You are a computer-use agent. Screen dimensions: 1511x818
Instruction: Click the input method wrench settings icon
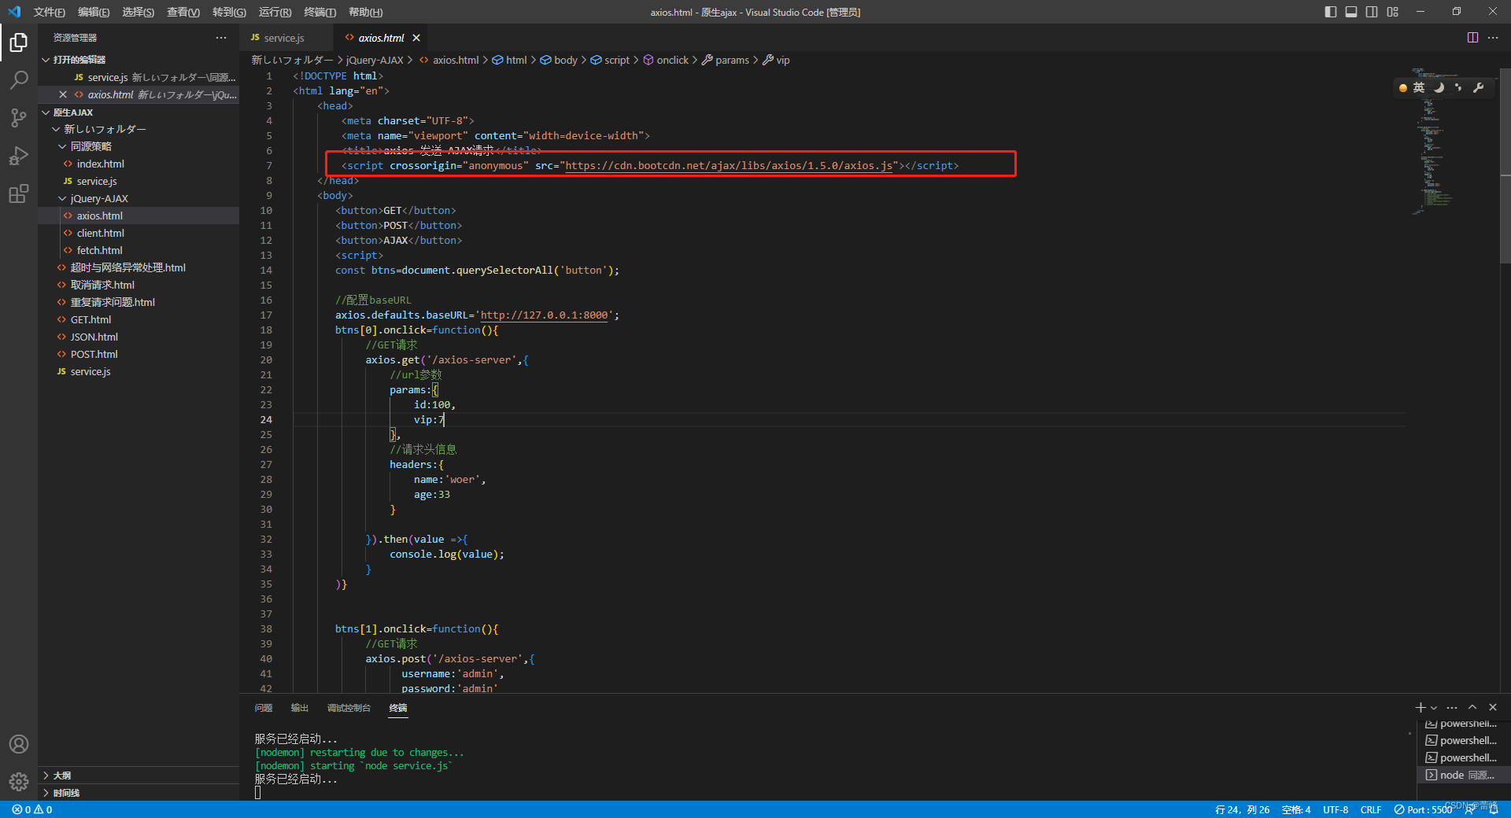pos(1479,87)
